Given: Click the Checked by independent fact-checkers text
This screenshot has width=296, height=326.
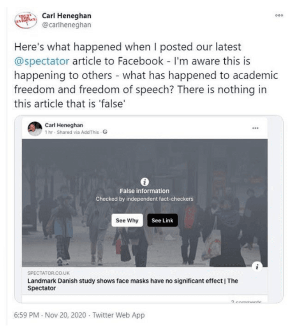Looking at the screenshot, I should 144,199.
